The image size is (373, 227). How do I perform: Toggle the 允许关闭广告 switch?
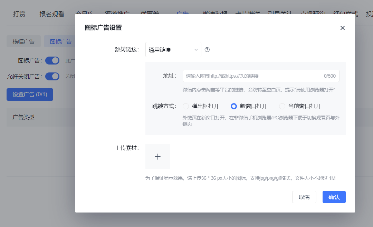[x=52, y=77]
